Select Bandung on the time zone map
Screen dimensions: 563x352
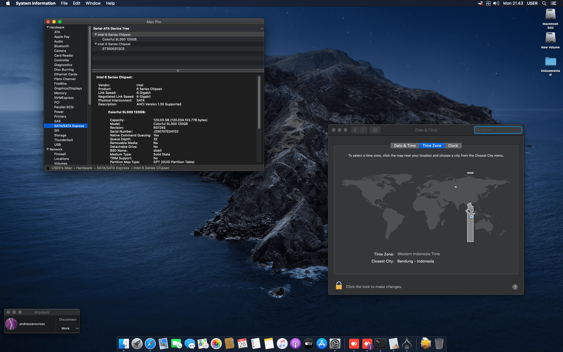tap(471, 216)
